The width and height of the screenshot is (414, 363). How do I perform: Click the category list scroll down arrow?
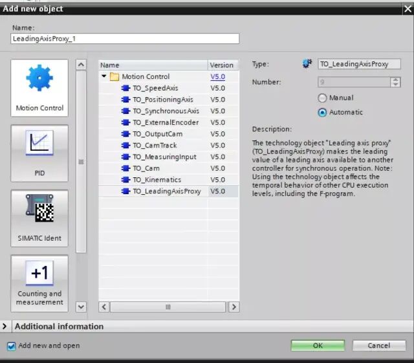pos(81,307)
